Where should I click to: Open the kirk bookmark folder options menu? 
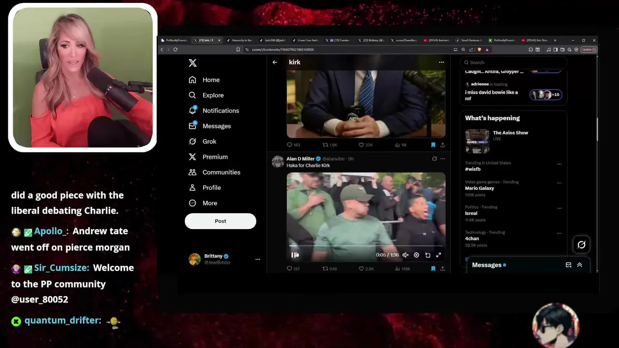tap(441, 62)
